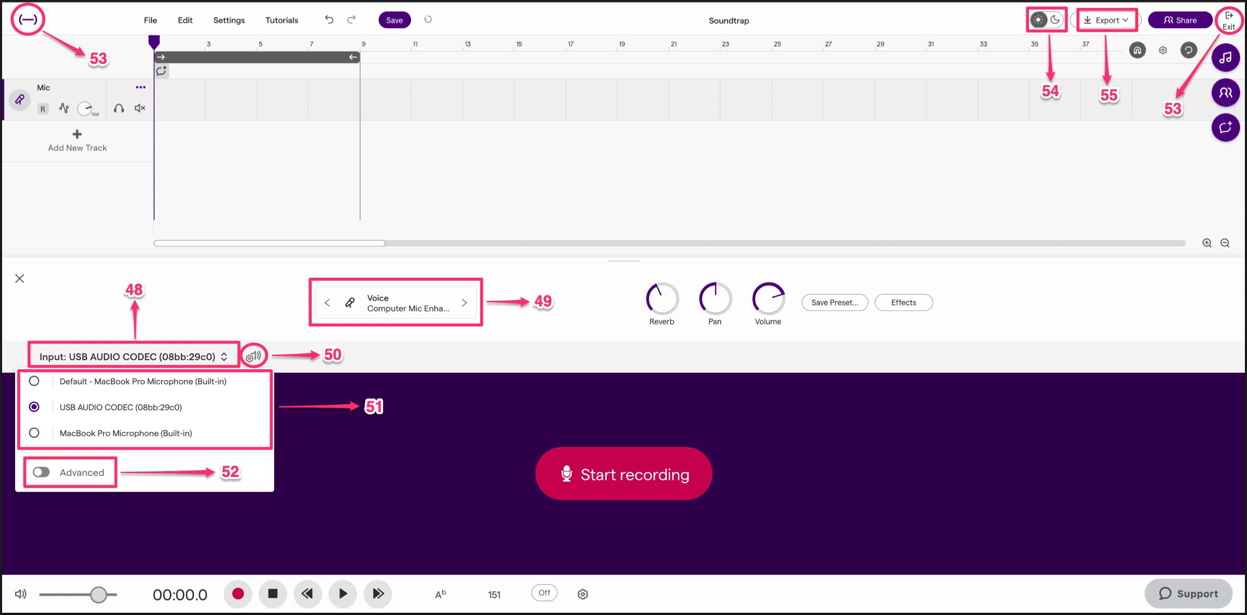
Task: Open the chat panel via the speech bubble icon
Action: pos(1226,127)
